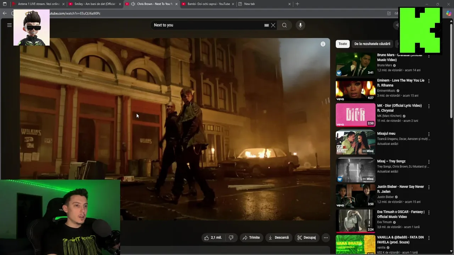Open the Eva Timush Fantasy thumbnail
Screen dimensions: 454x255
point(355,221)
